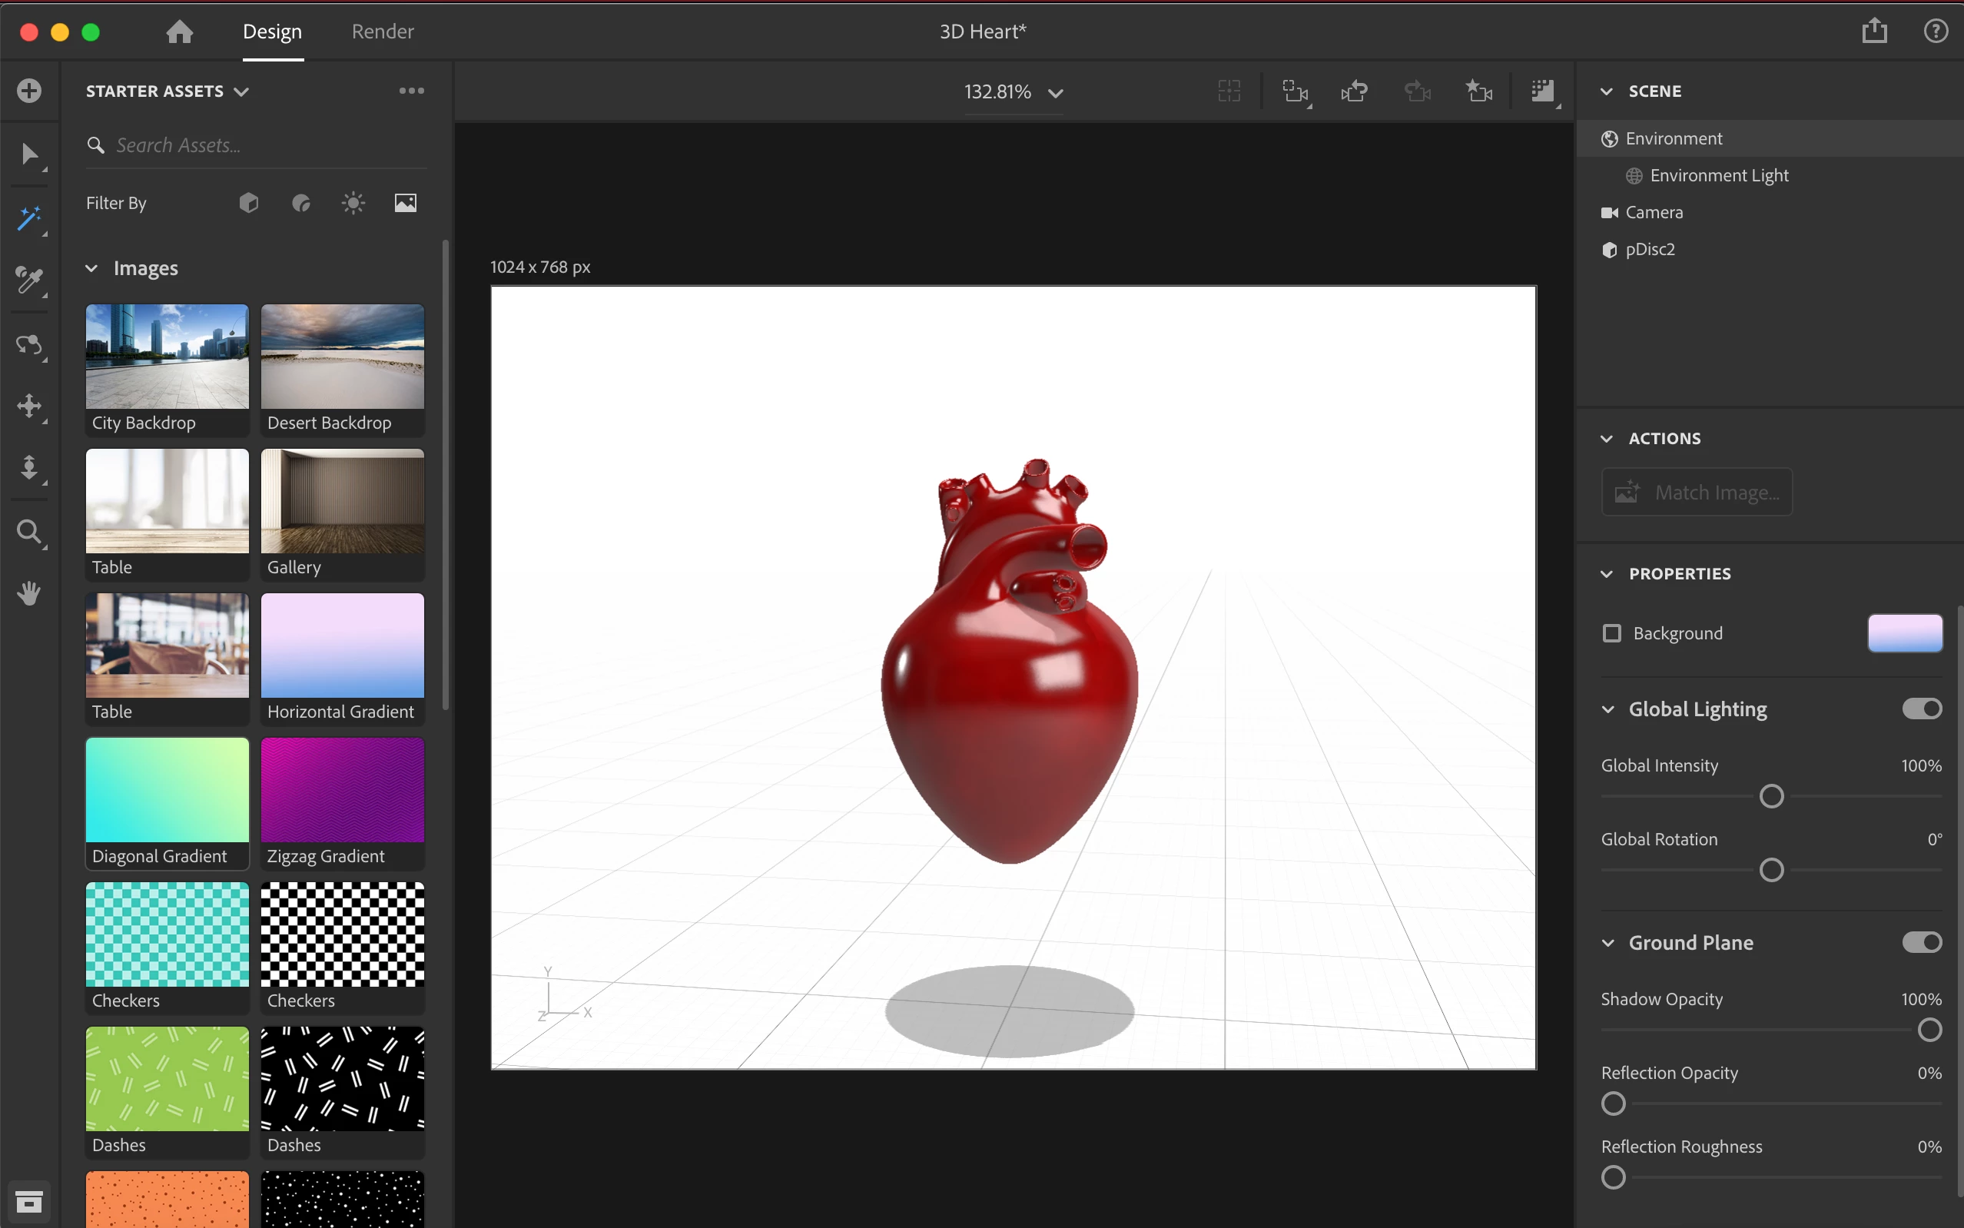Viewport: 1964px width, 1228px height.
Task: Select Environment Light in Scene panel
Action: tap(1719, 175)
